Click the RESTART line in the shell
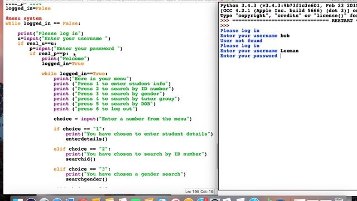Image resolution: width=357 pixels, height=201 pixels. tap(288, 21)
